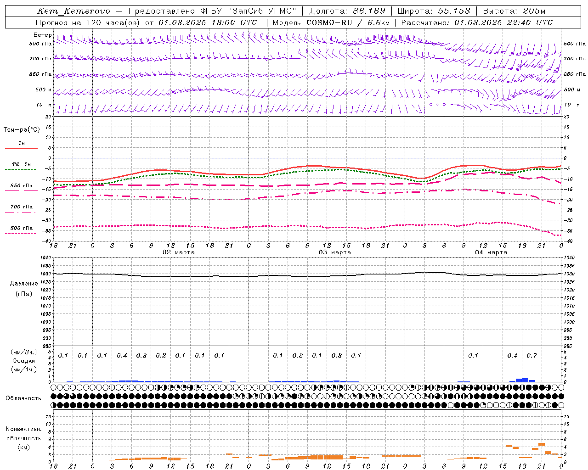Select the '(км)' kilometre unit label
The image size is (588, 470).
24,447
